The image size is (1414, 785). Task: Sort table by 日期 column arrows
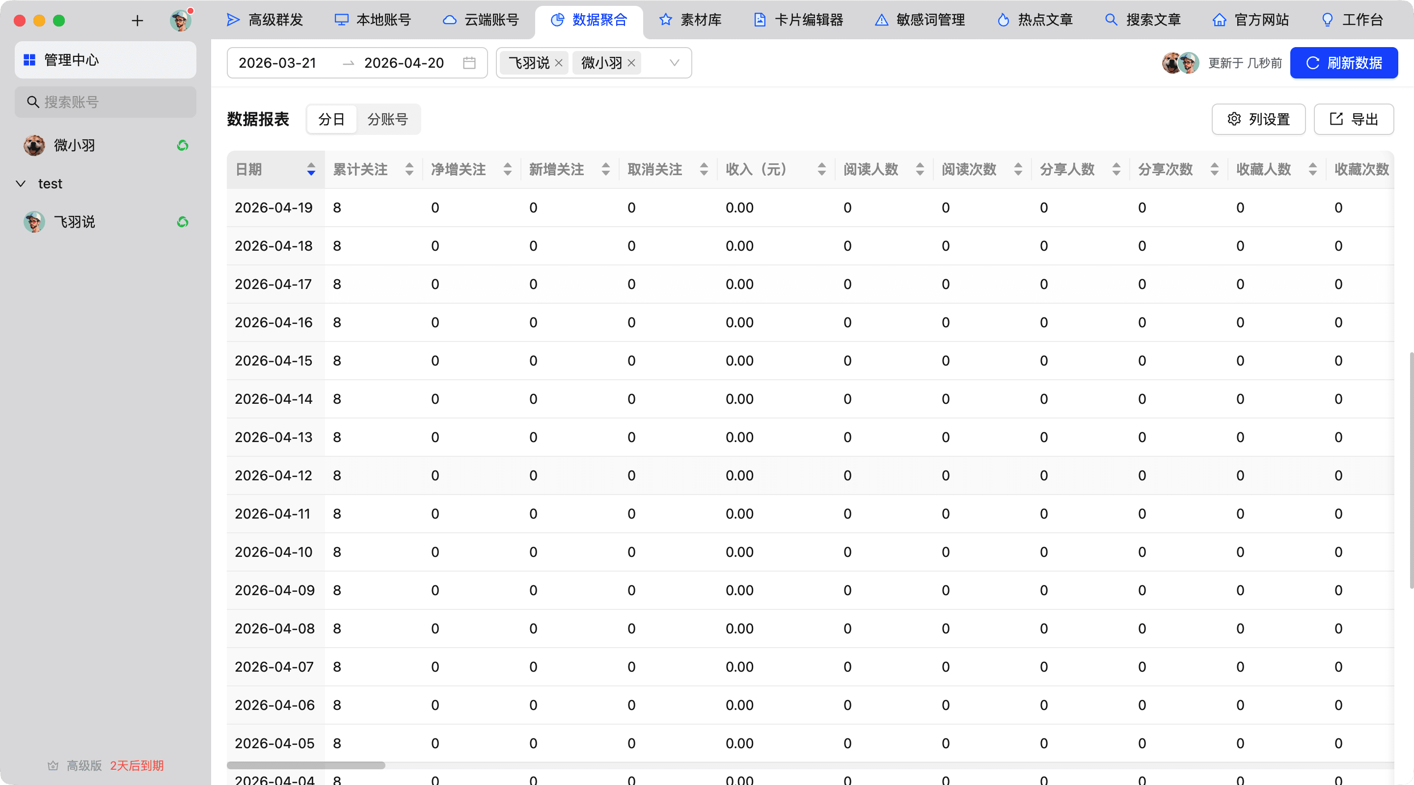tap(311, 169)
